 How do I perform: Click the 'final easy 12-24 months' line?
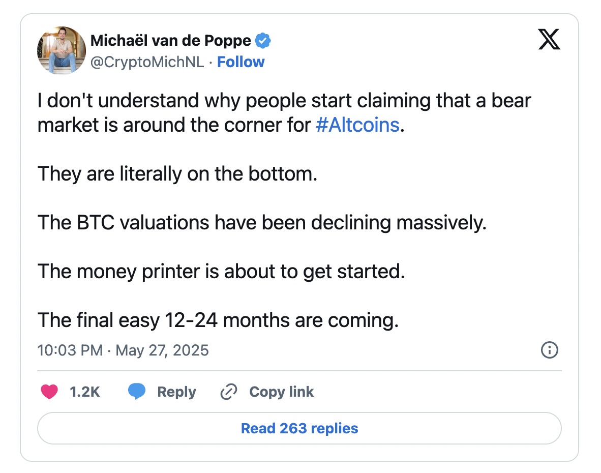(218, 320)
